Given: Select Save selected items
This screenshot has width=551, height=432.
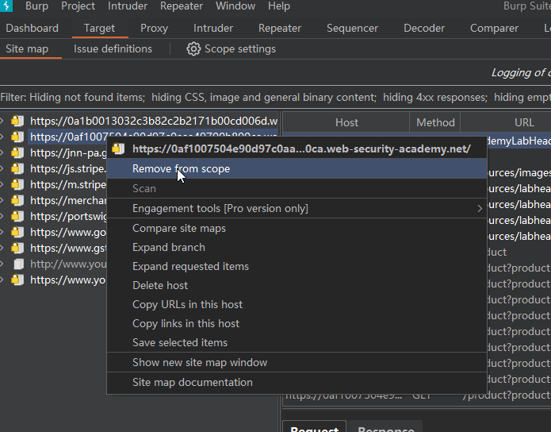Looking at the screenshot, I should click(x=297, y=342).
